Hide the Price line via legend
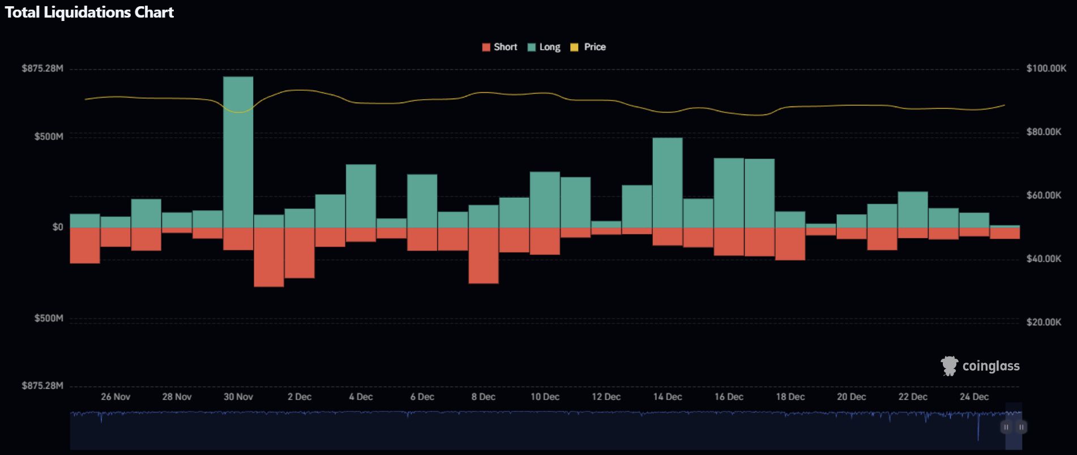This screenshot has width=1077, height=455. point(595,47)
